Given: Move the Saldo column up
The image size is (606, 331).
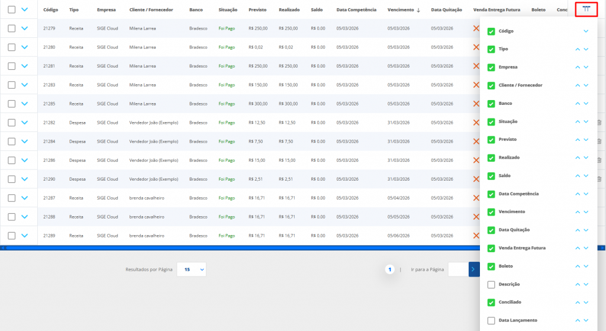Looking at the screenshot, I should [578, 176].
